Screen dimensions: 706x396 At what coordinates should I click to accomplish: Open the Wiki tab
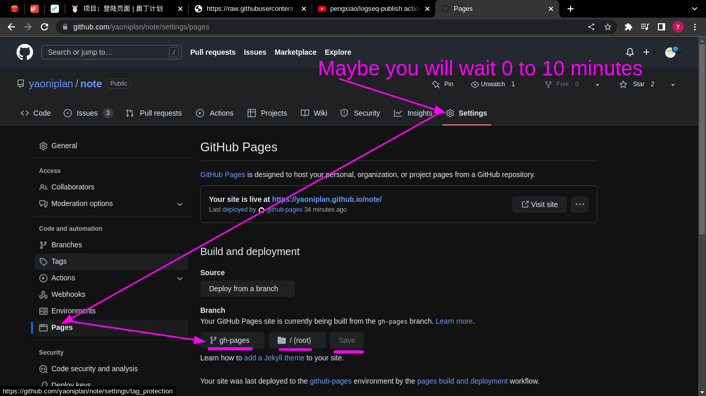tap(314, 113)
